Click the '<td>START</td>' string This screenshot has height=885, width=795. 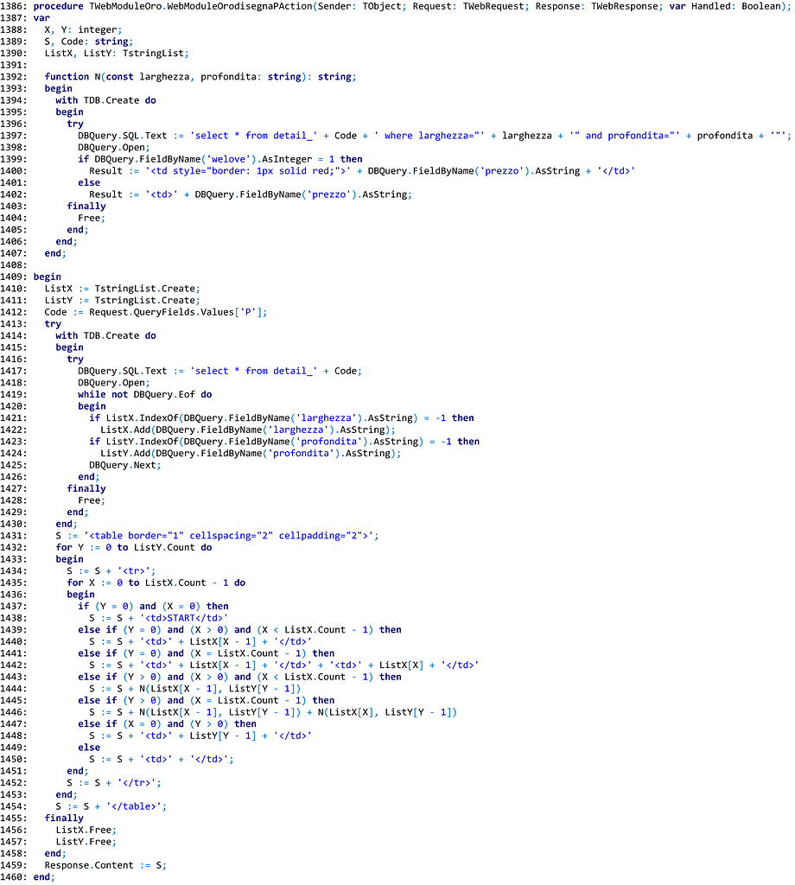(192, 618)
